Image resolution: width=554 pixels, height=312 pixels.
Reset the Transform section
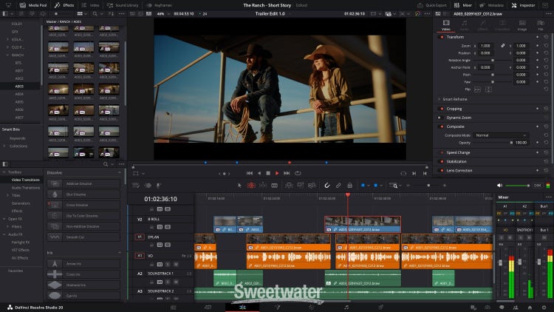pyautogui.click(x=546, y=36)
